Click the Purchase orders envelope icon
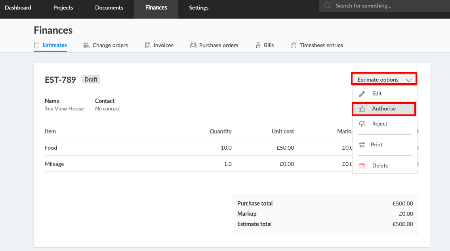 pos(193,45)
